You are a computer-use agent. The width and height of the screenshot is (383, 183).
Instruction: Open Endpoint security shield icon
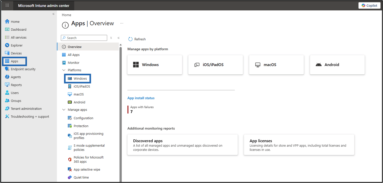tap(7, 69)
